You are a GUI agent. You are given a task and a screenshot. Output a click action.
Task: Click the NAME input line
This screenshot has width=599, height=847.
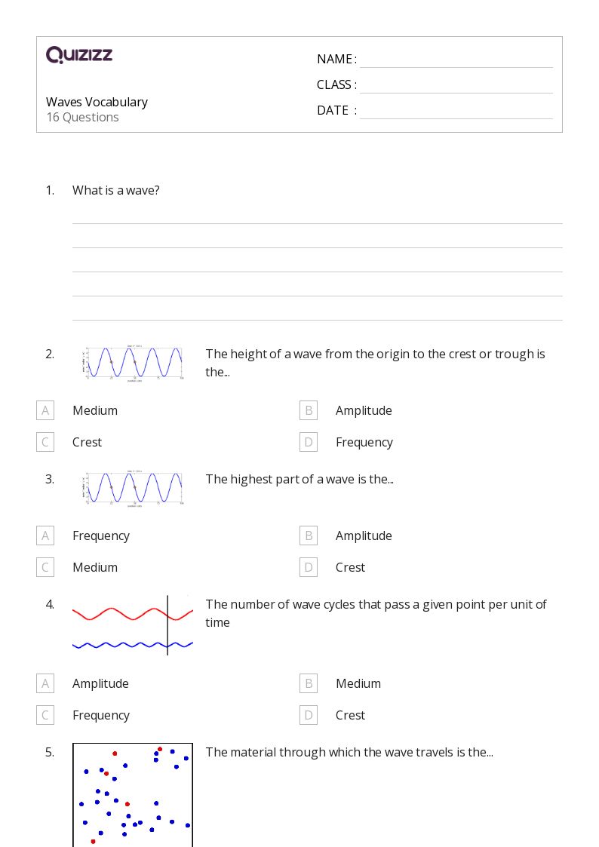(x=456, y=60)
